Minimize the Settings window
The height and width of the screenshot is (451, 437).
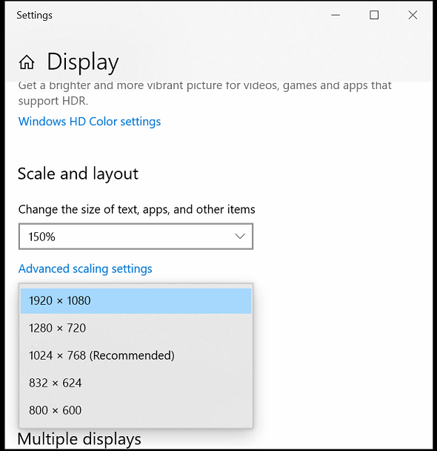[336, 15]
